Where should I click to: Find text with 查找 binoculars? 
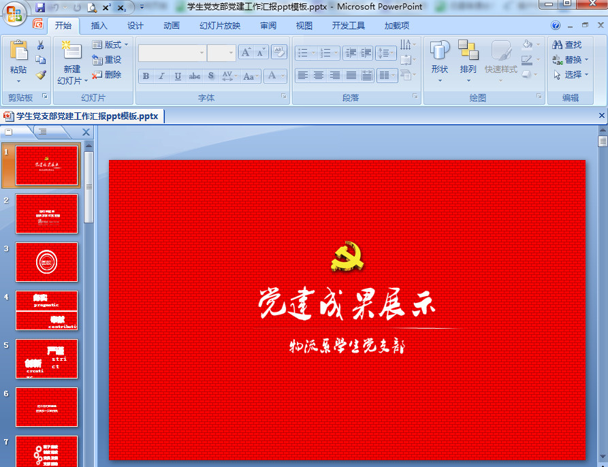567,45
